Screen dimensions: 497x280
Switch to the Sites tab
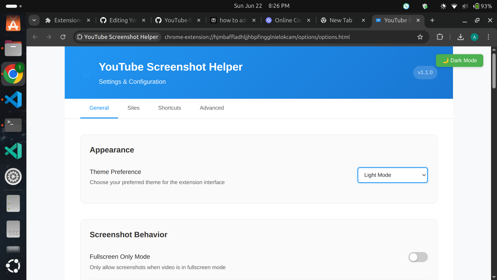click(133, 108)
